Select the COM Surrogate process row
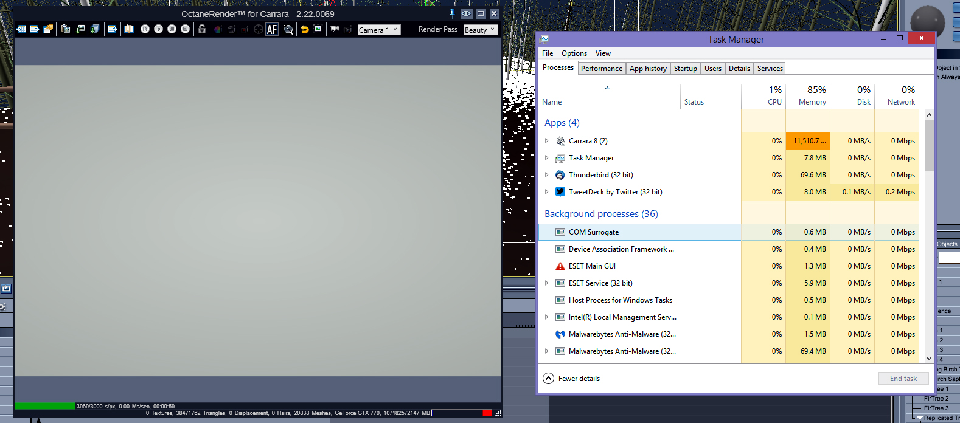960x423 pixels. (729, 232)
